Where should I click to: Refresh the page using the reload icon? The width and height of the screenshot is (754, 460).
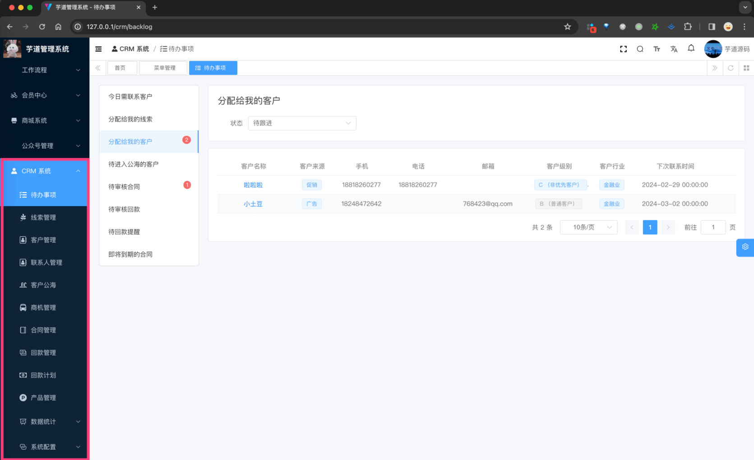(731, 68)
